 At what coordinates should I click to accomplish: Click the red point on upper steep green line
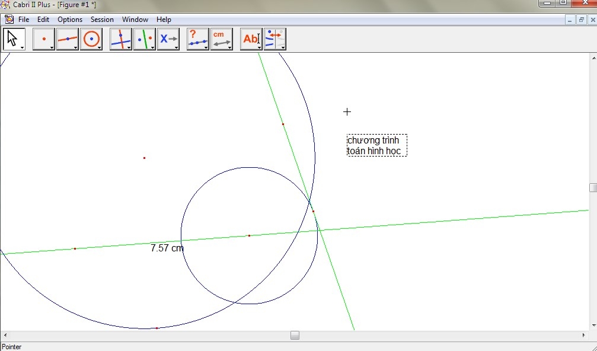click(x=283, y=124)
